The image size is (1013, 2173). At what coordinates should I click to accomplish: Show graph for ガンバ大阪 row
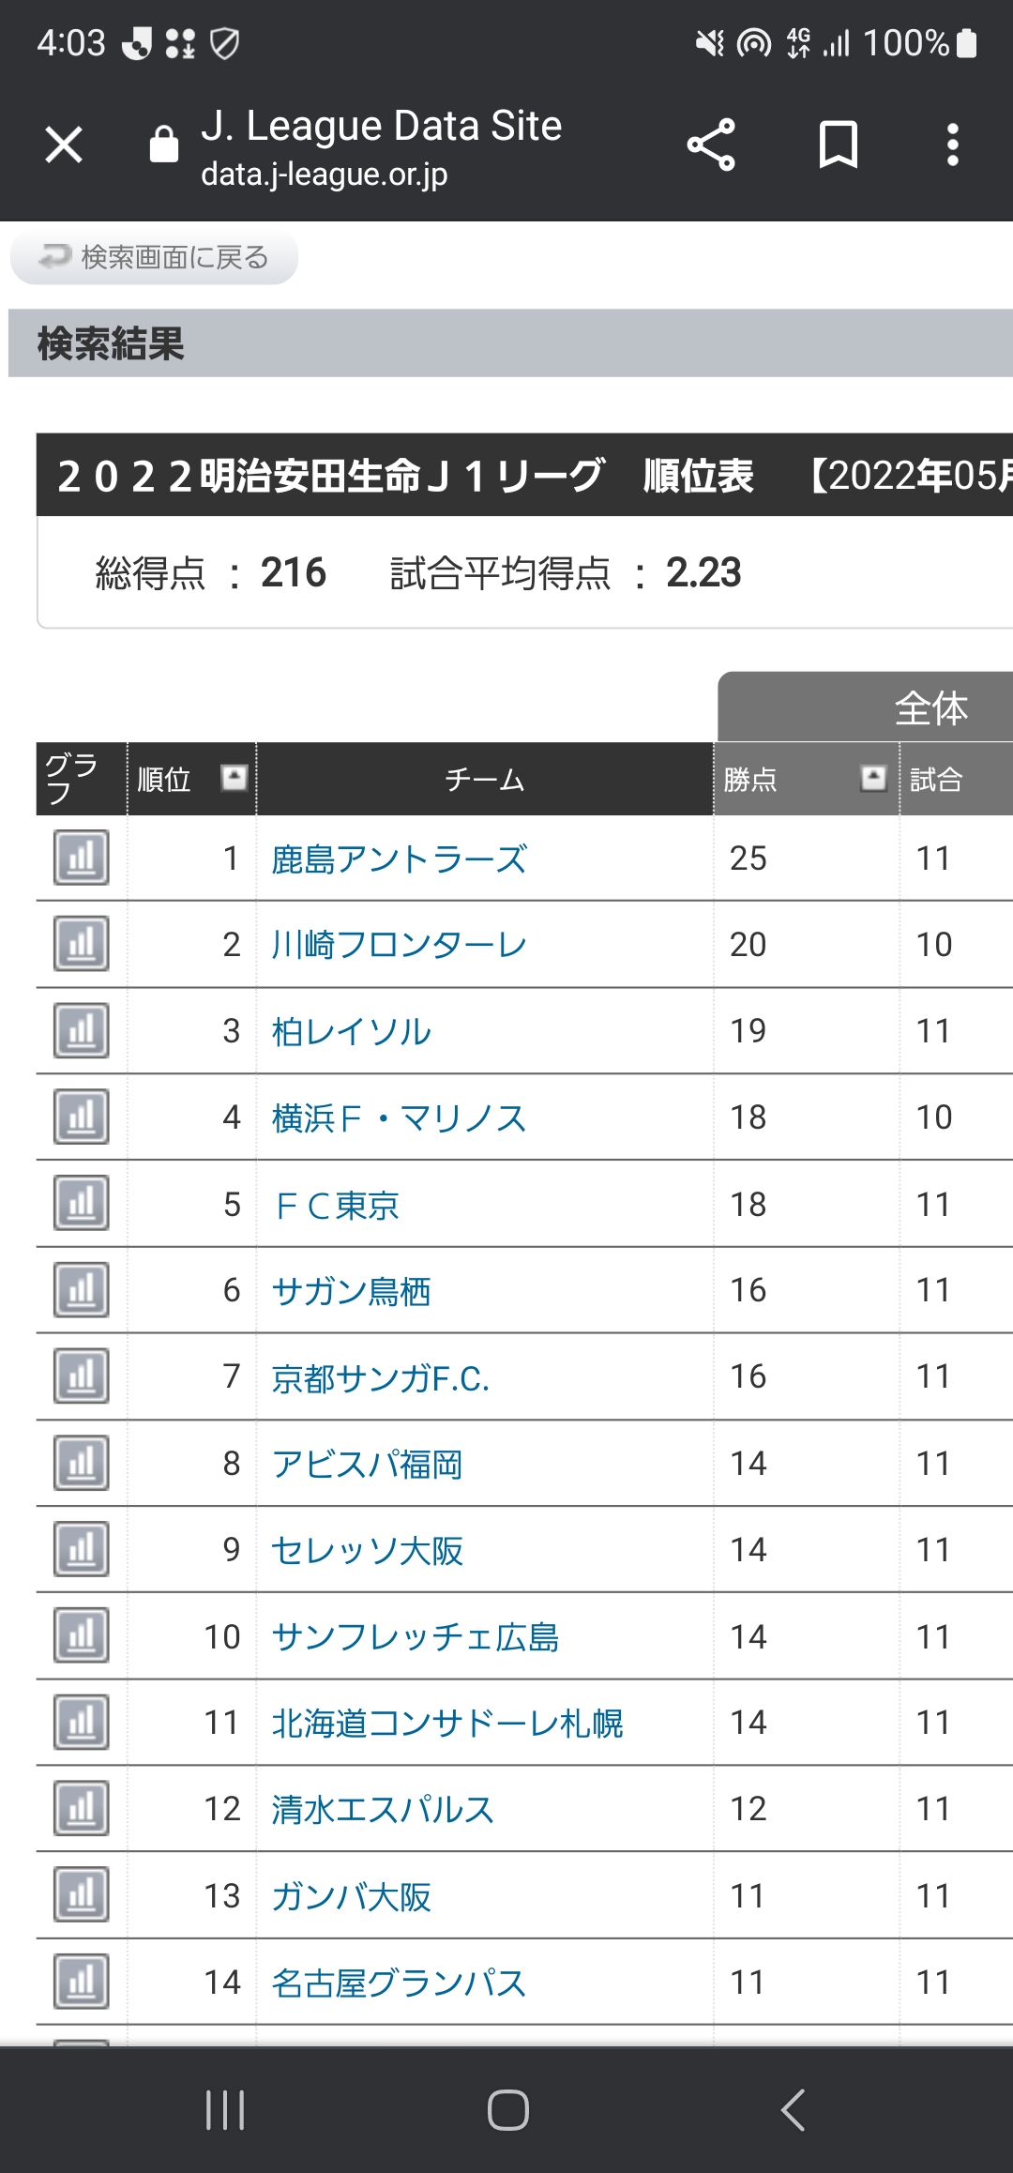pyautogui.click(x=82, y=1895)
